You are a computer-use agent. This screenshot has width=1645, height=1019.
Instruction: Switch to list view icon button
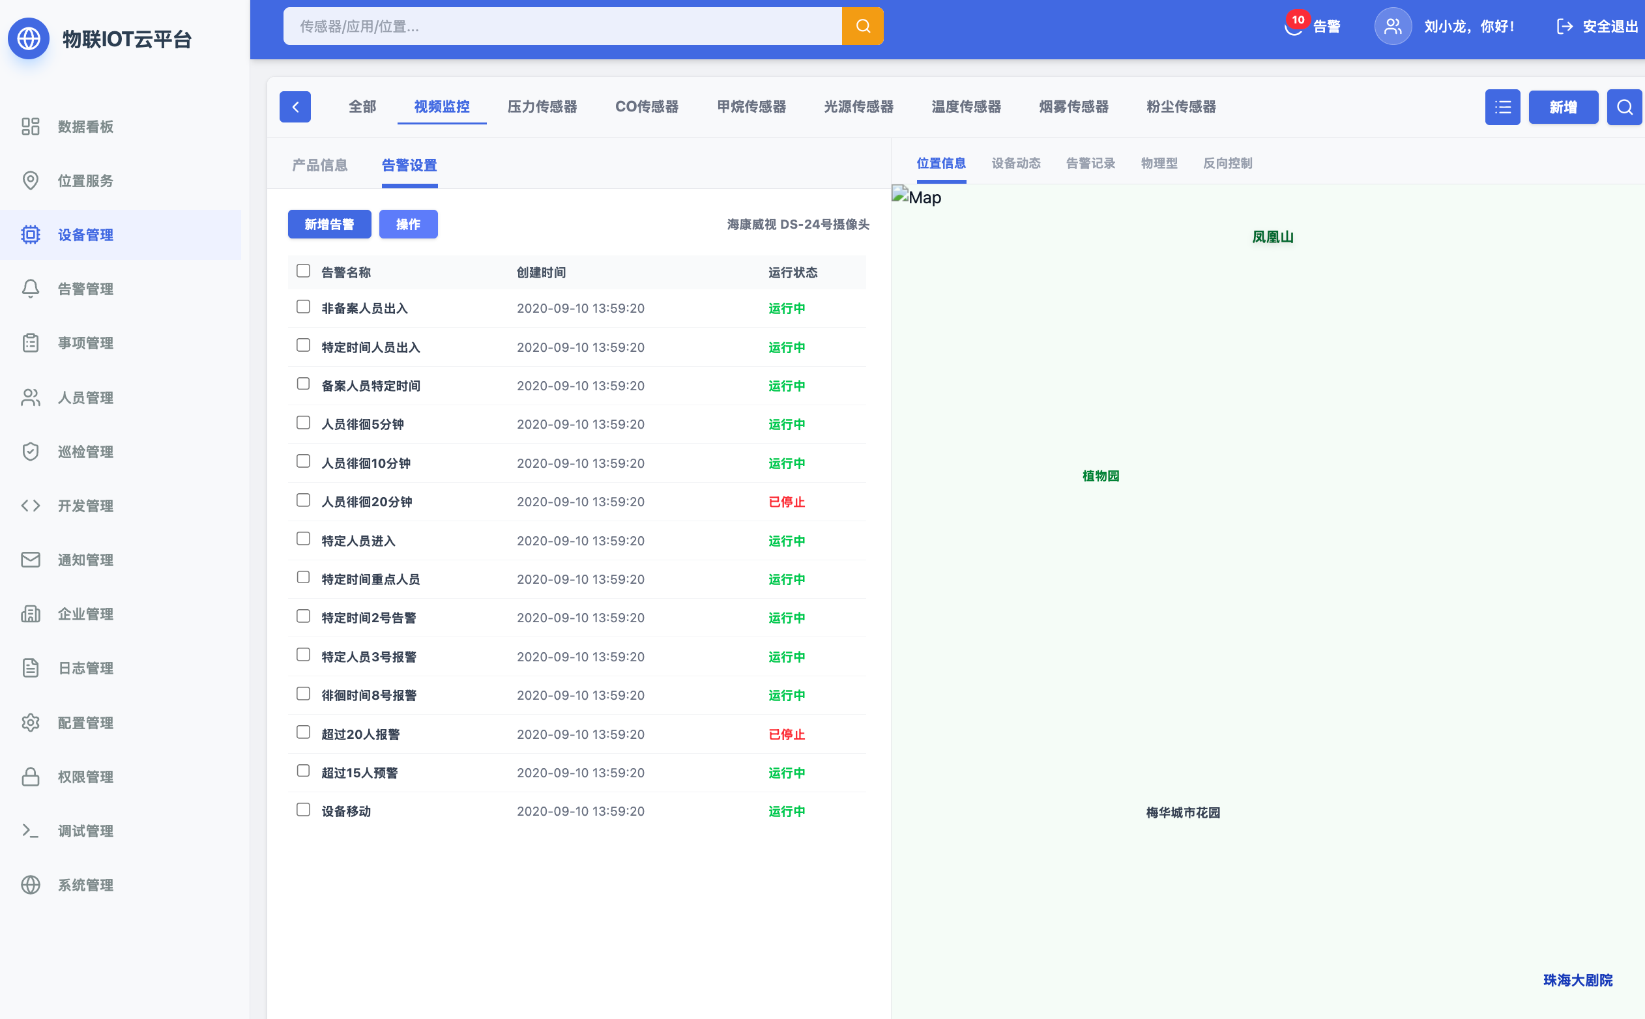tap(1503, 107)
